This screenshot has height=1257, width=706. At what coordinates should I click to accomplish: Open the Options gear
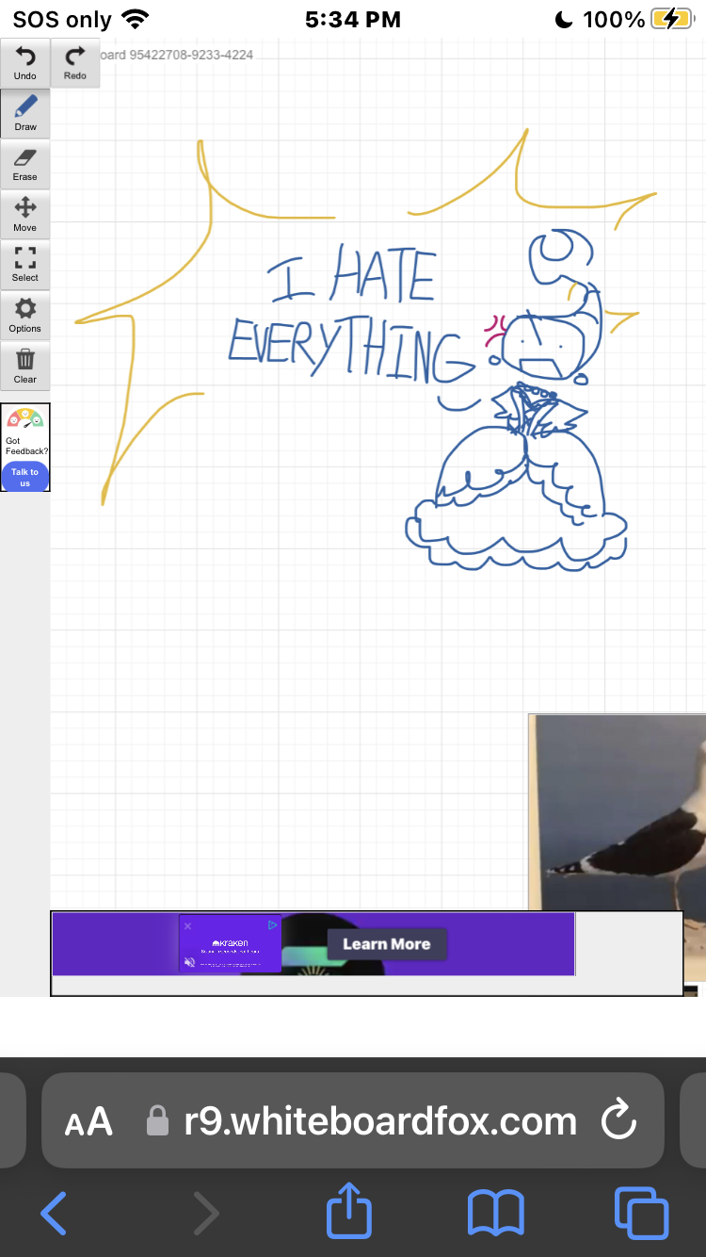24,316
